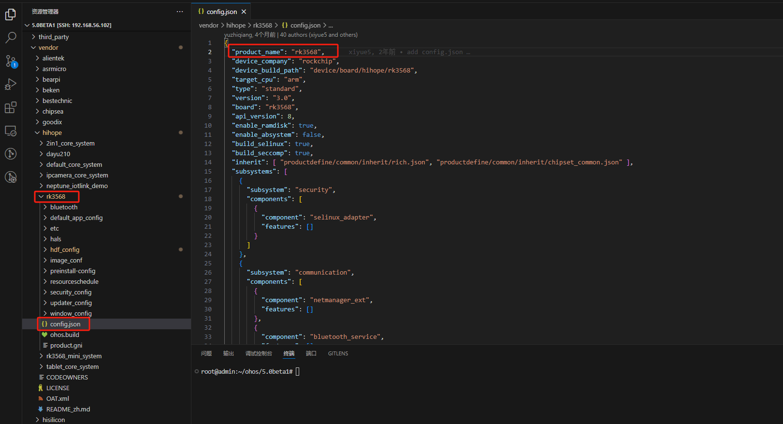Image resolution: width=783 pixels, height=424 pixels.
Task: Expand the bluetooth folder
Action: 45,207
